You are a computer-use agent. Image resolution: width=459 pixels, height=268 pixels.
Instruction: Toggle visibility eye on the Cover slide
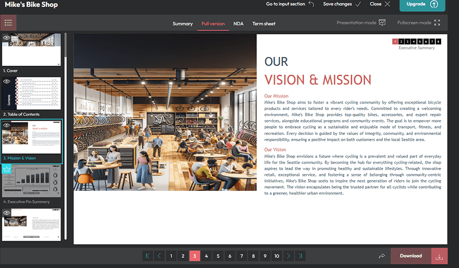pyautogui.click(x=7, y=37)
